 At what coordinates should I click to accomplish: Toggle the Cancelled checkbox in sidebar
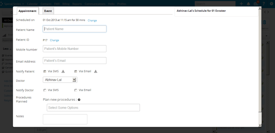(x=3, y=68)
